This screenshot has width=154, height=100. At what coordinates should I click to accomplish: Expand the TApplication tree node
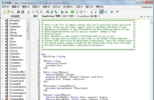[3, 27]
